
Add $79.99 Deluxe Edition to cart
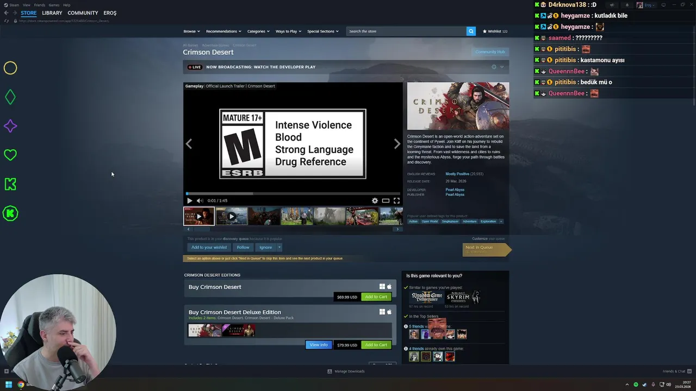376,345
